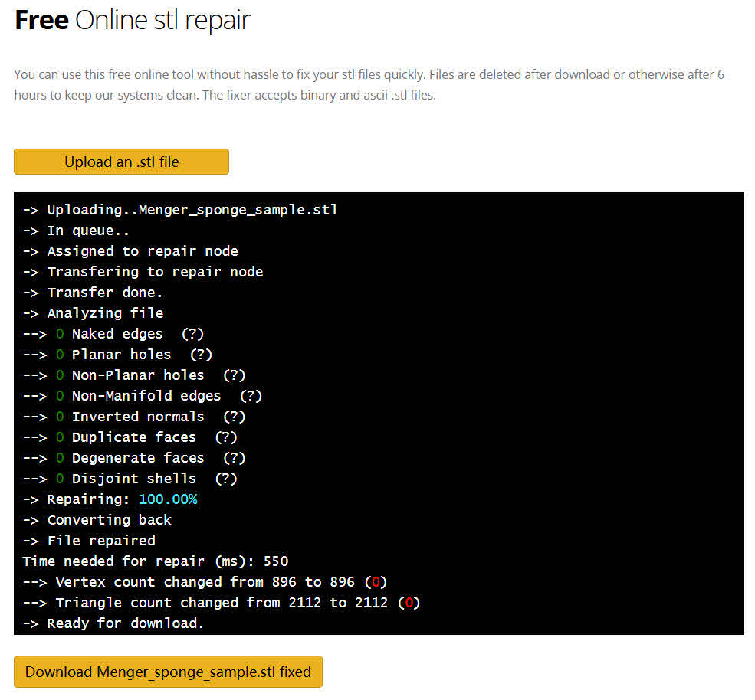
Task: Open the help (?) for Inverted normals
Action: pyautogui.click(x=234, y=417)
